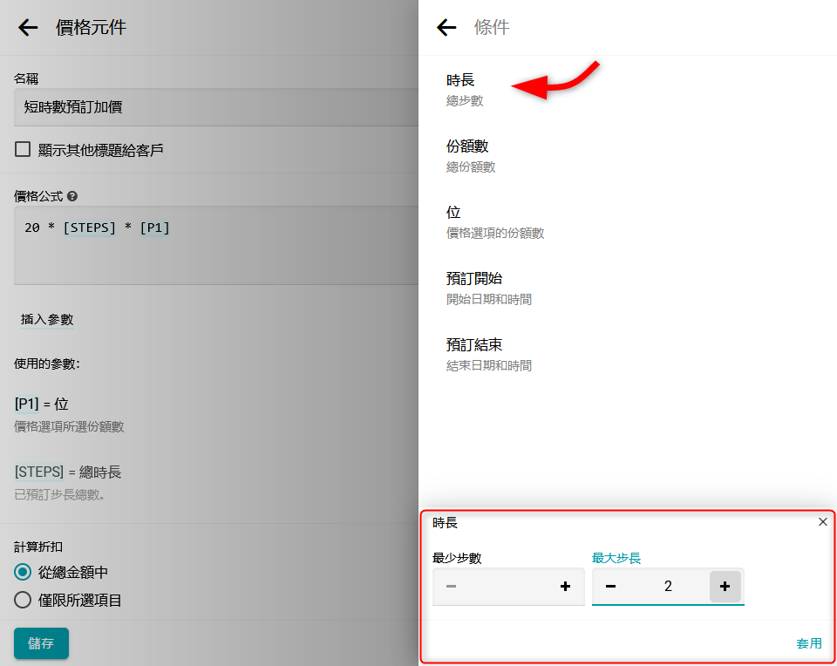Decrease 最大步長 with minus button
837x666 pixels.
(610, 587)
